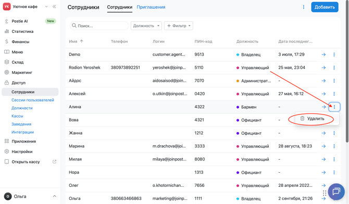Viewport: 349px width, 204px height.
Task: Go to Сессии пользователей link
Action: (x=33, y=100)
